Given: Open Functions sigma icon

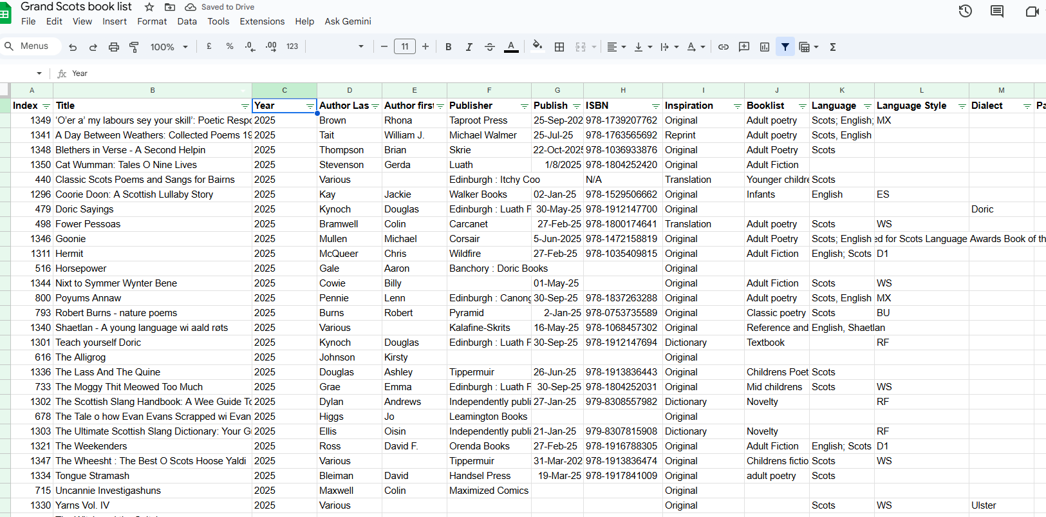Looking at the screenshot, I should tap(833, 47).
